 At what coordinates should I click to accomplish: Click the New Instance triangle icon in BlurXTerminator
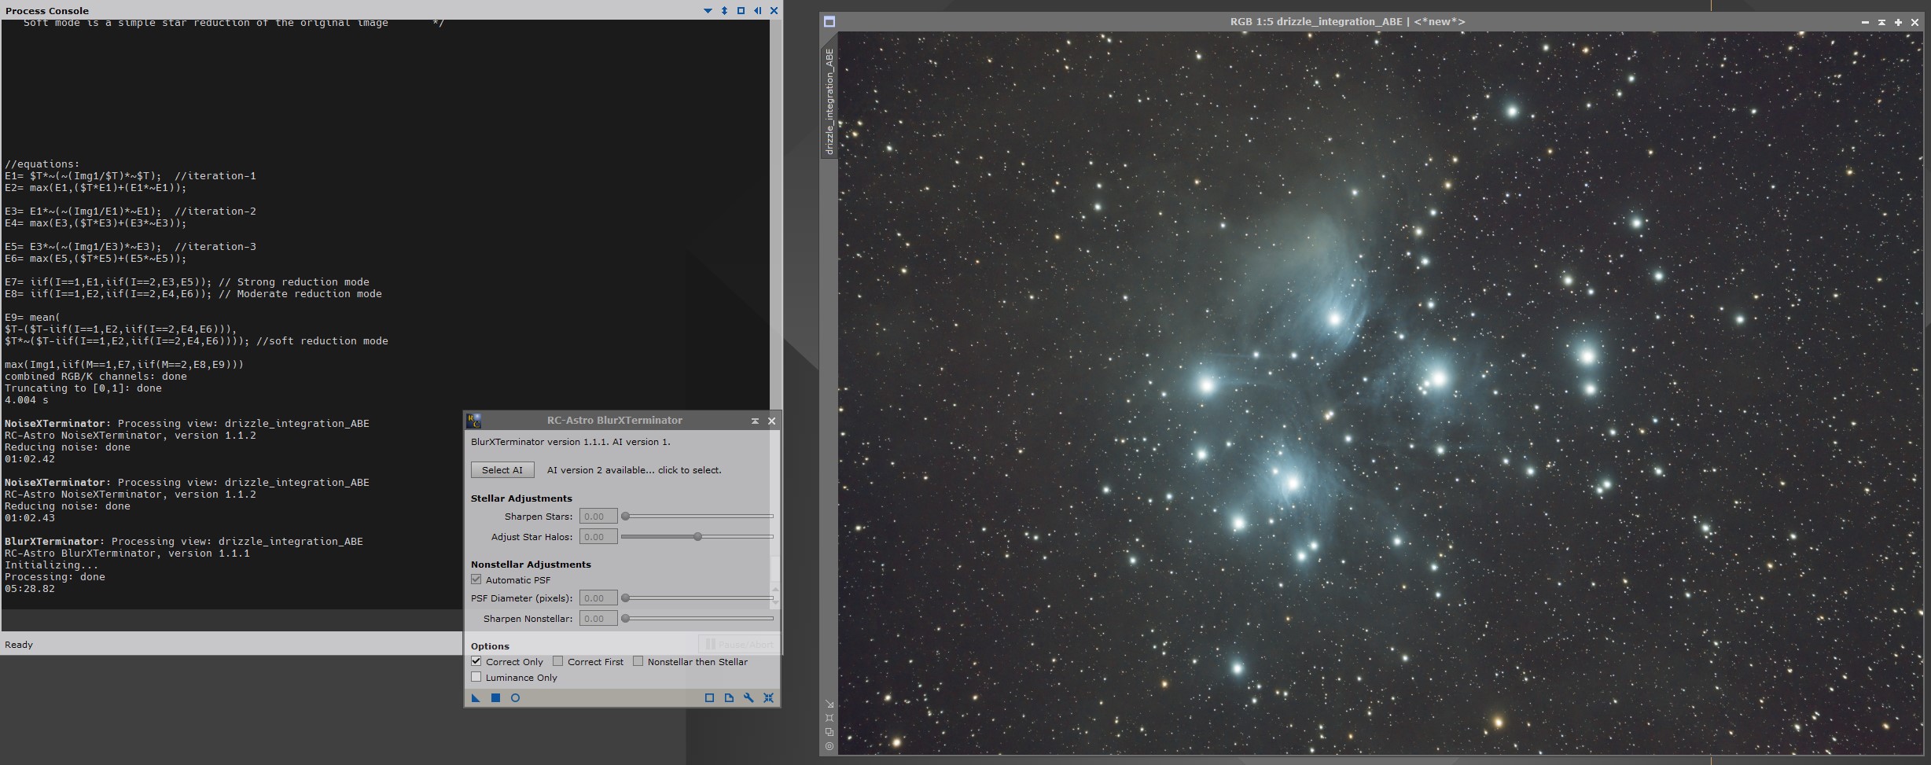476,697
